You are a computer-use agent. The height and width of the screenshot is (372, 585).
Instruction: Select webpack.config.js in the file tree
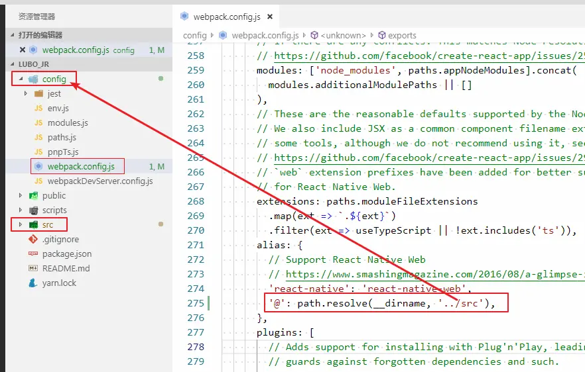click(81, 166)
